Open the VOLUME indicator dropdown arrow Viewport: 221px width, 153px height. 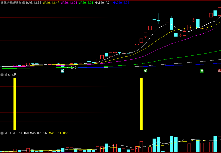[x=2, y=133]
